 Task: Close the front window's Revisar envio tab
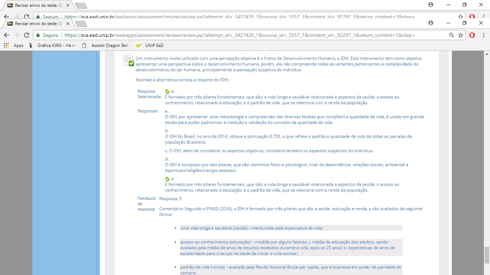67,24
